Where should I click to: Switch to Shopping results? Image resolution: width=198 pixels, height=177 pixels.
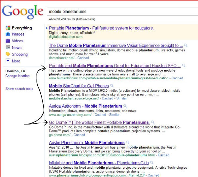click(20, 54)
